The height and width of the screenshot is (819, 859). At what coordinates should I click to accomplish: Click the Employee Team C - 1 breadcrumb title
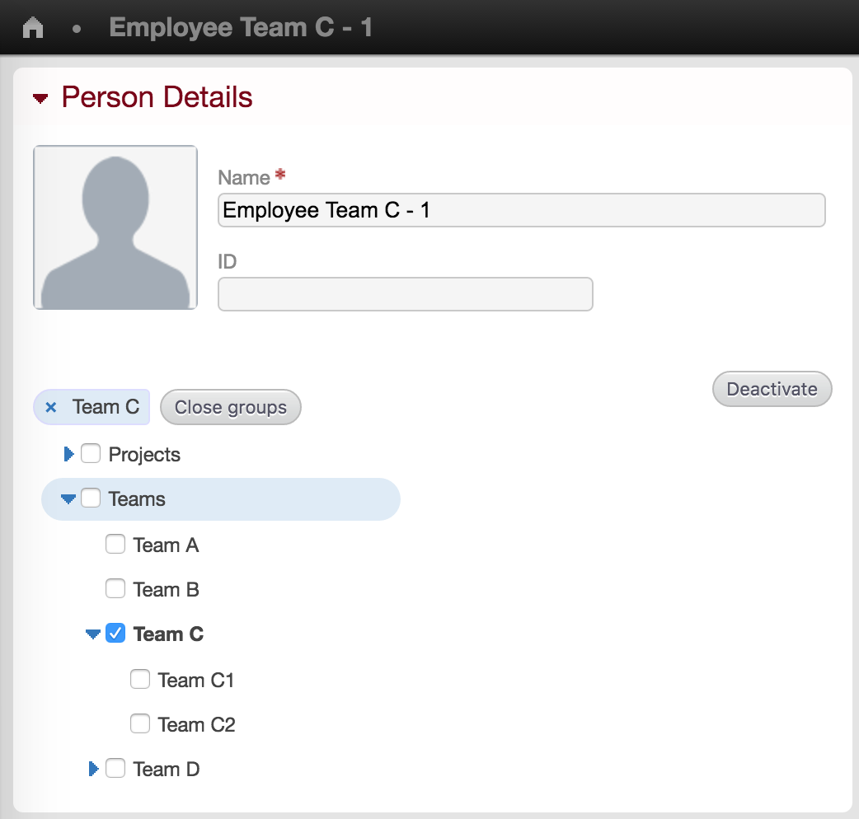(x=241, y=27)
